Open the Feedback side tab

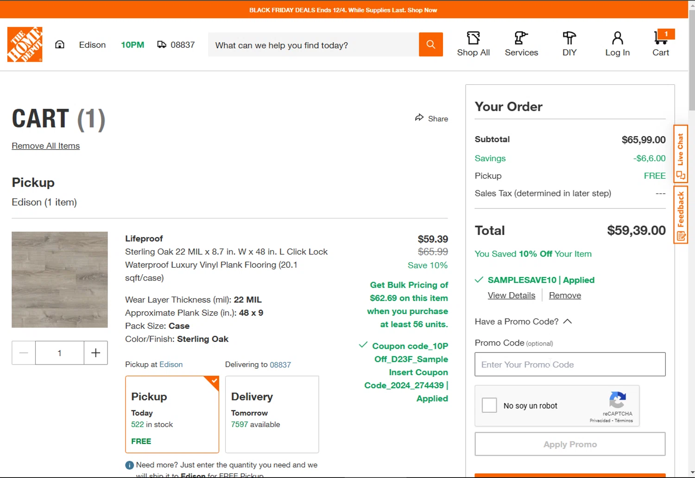click(x=681, y=216)
